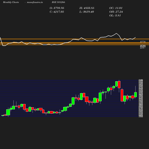Viewport: 149px width, 149px height.
Task: Click the low value 'L: 3659.40'
Action: 86,12
